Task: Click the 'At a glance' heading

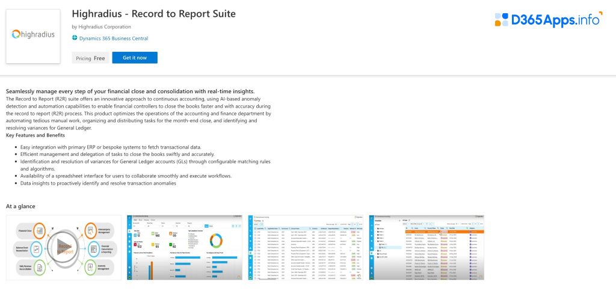Action: (20, 206)
